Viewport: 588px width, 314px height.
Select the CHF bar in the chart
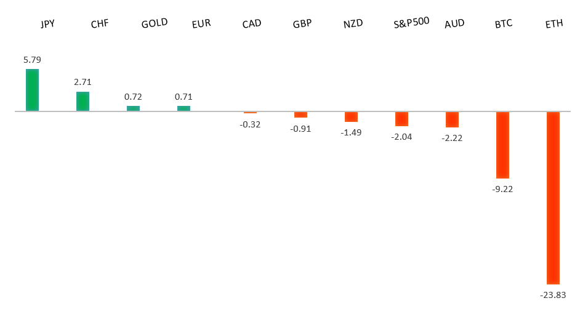coord(83,102)
